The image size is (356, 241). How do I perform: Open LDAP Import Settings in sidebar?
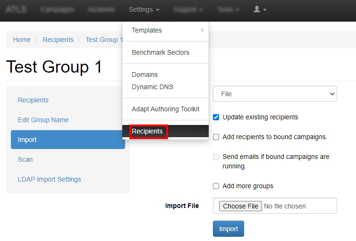click(x=50, y=179)
